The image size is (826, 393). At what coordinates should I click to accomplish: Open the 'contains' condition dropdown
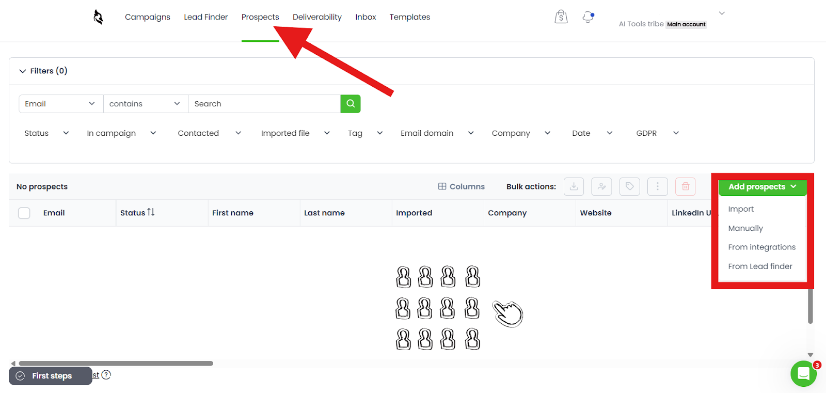pyautogui.click(x=145, y=104)
